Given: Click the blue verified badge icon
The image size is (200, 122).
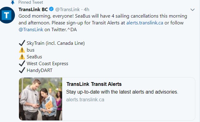Looking at the screenshot, I should [52, 9].
